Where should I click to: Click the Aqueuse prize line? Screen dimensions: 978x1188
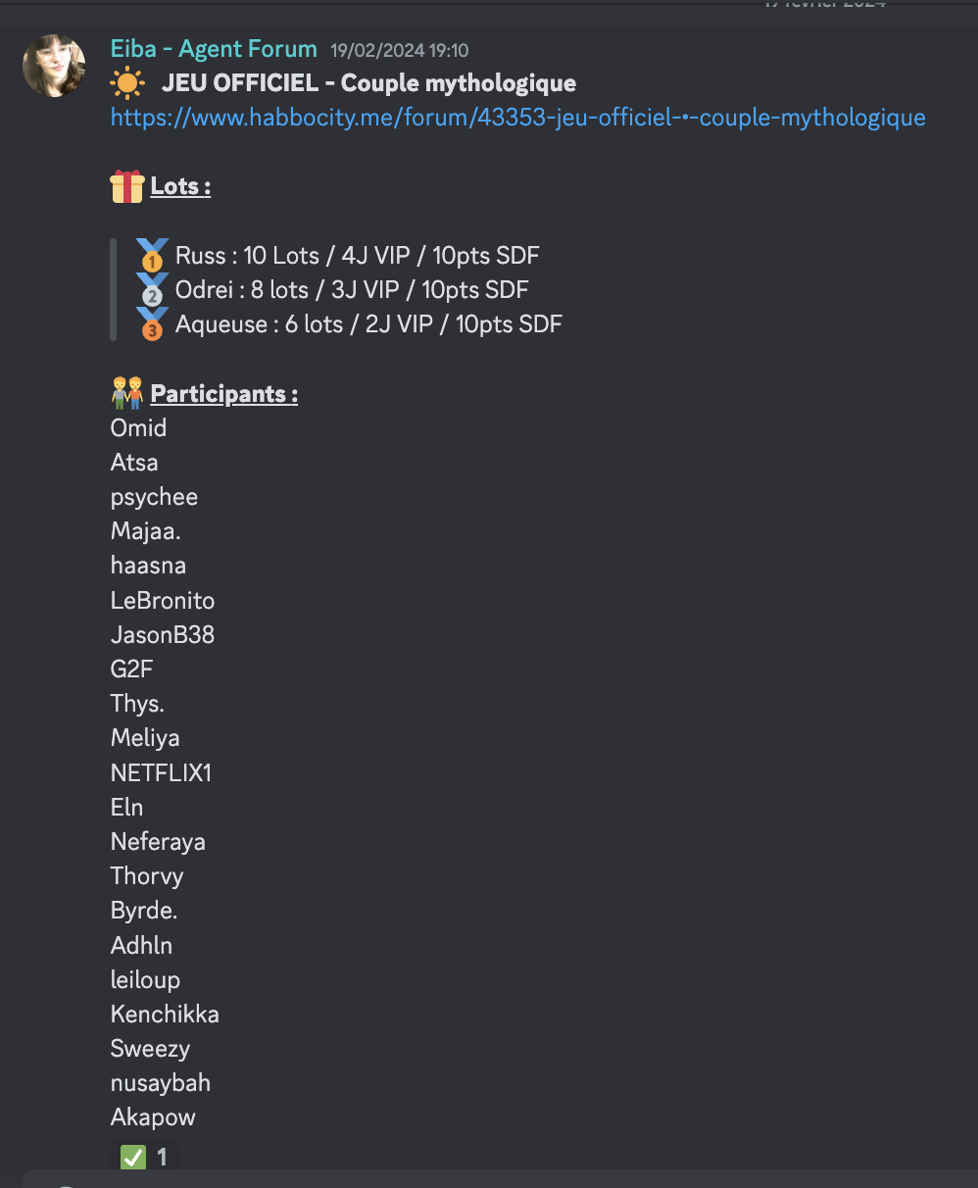(369, 324)
